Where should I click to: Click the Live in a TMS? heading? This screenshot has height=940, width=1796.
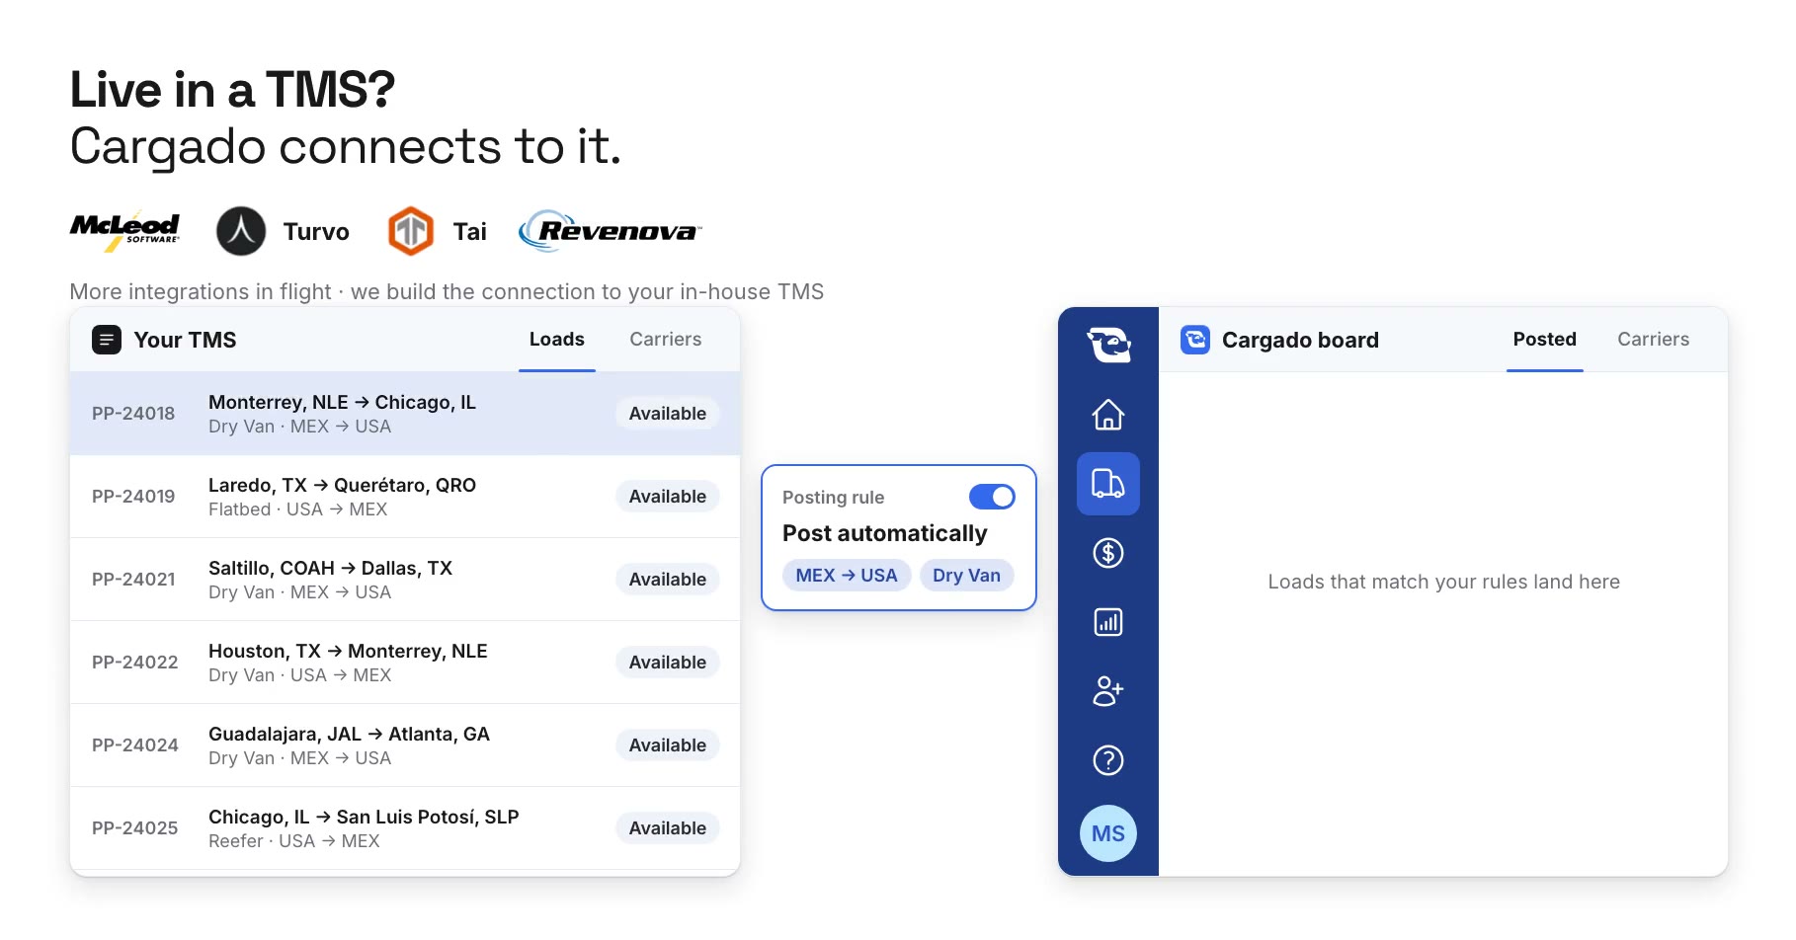click(x=232, y=90)
